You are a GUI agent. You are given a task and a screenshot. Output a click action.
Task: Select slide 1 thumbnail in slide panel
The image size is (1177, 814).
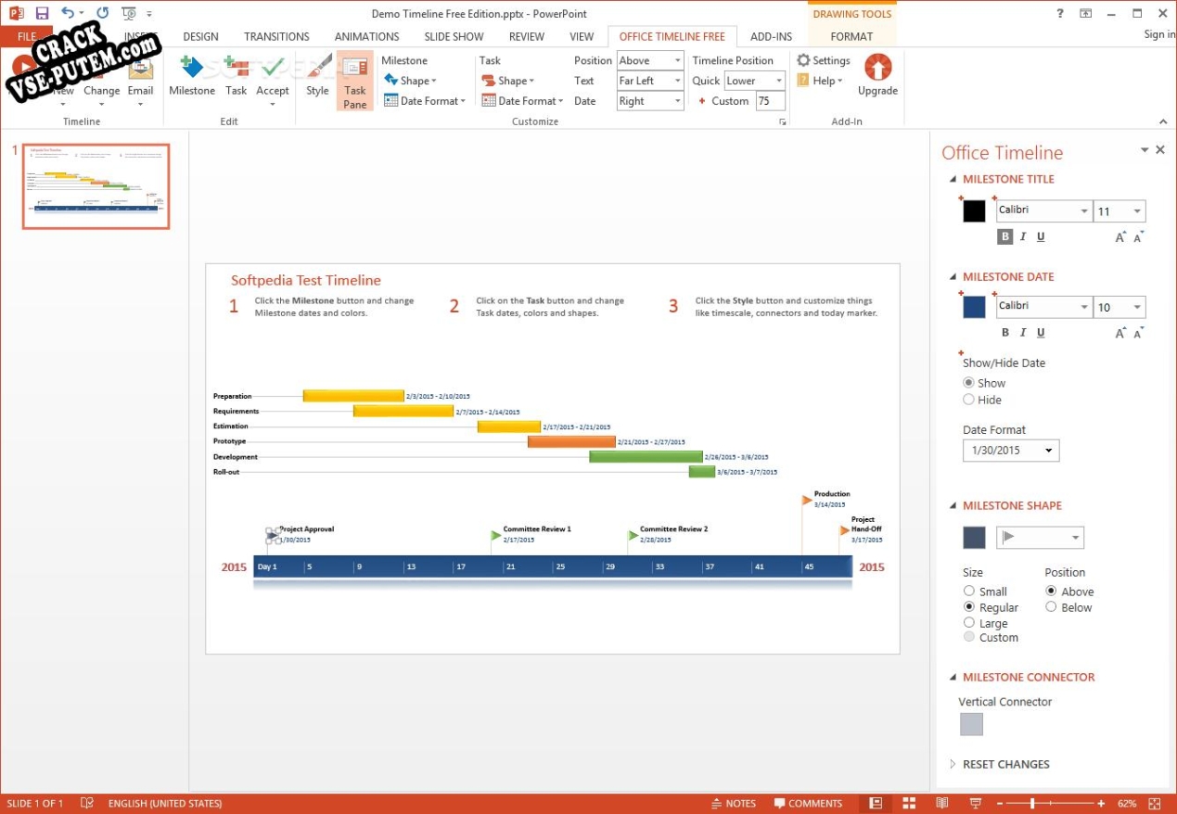(96, 185)
